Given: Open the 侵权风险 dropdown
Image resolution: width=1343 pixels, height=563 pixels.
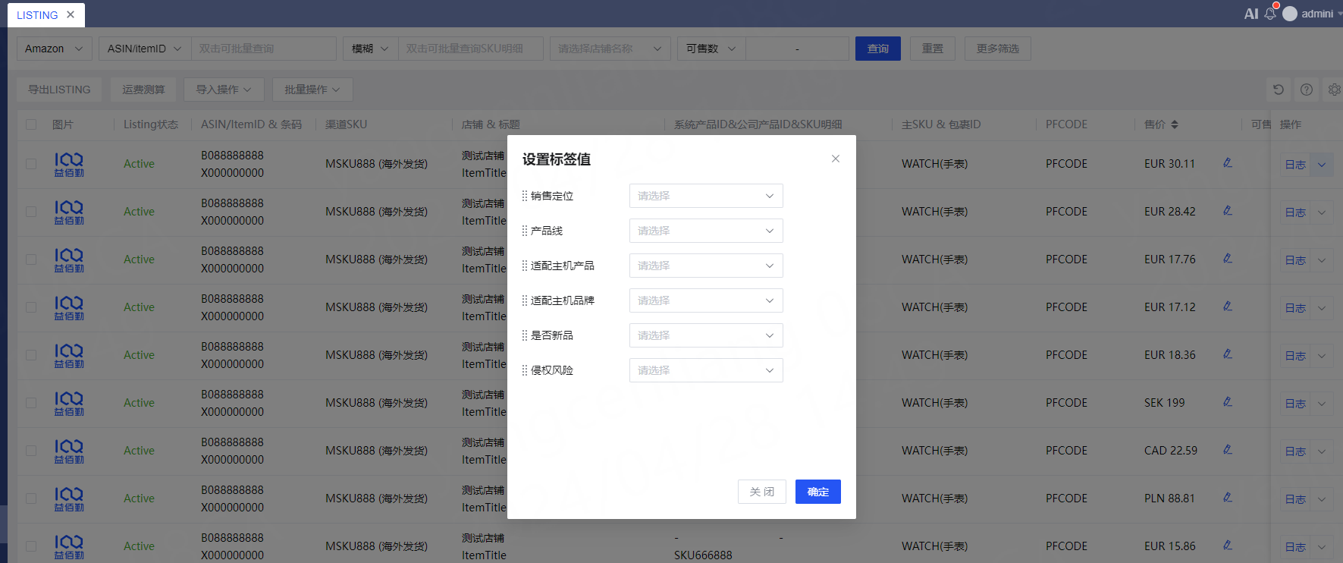Looking at the screenshot, I should pyautogui.click(x=706, y=370).
